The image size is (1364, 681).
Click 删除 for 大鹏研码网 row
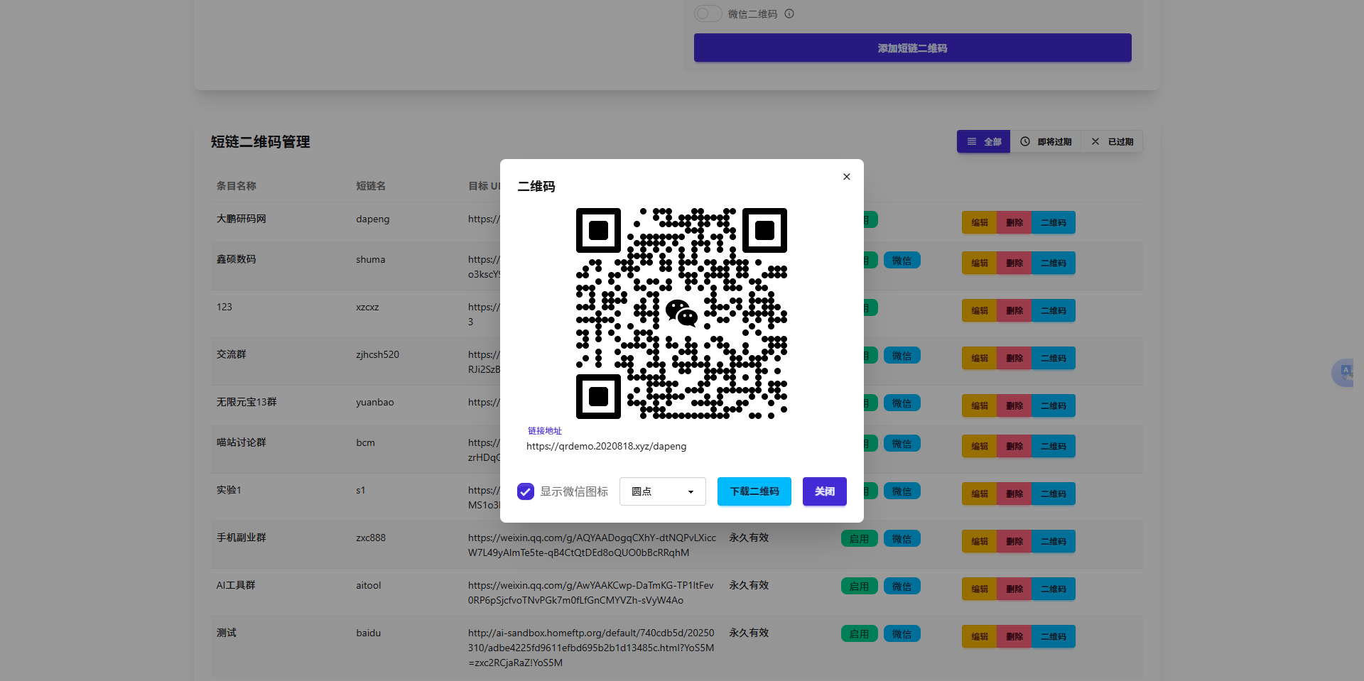point(1014,222)
